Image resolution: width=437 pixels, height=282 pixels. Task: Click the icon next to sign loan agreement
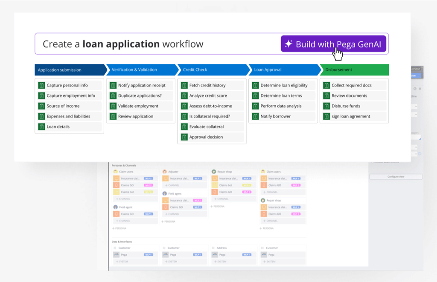click(326, 116)
